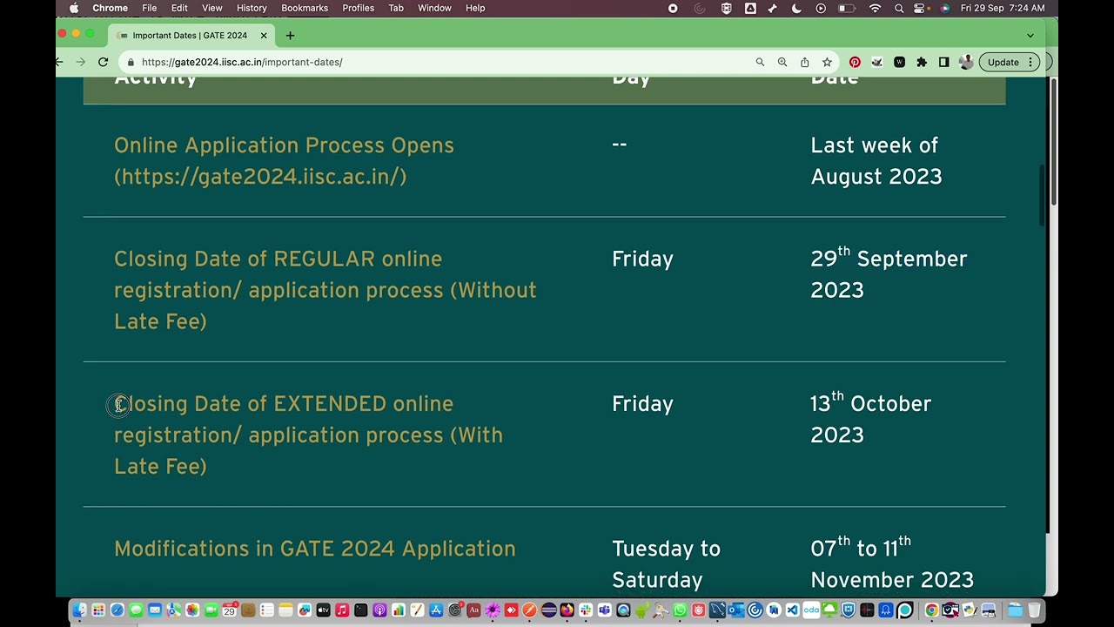The image size is (1114, 627).
Task: Open Spotlight search in menu bar
Action: (899, 8)
